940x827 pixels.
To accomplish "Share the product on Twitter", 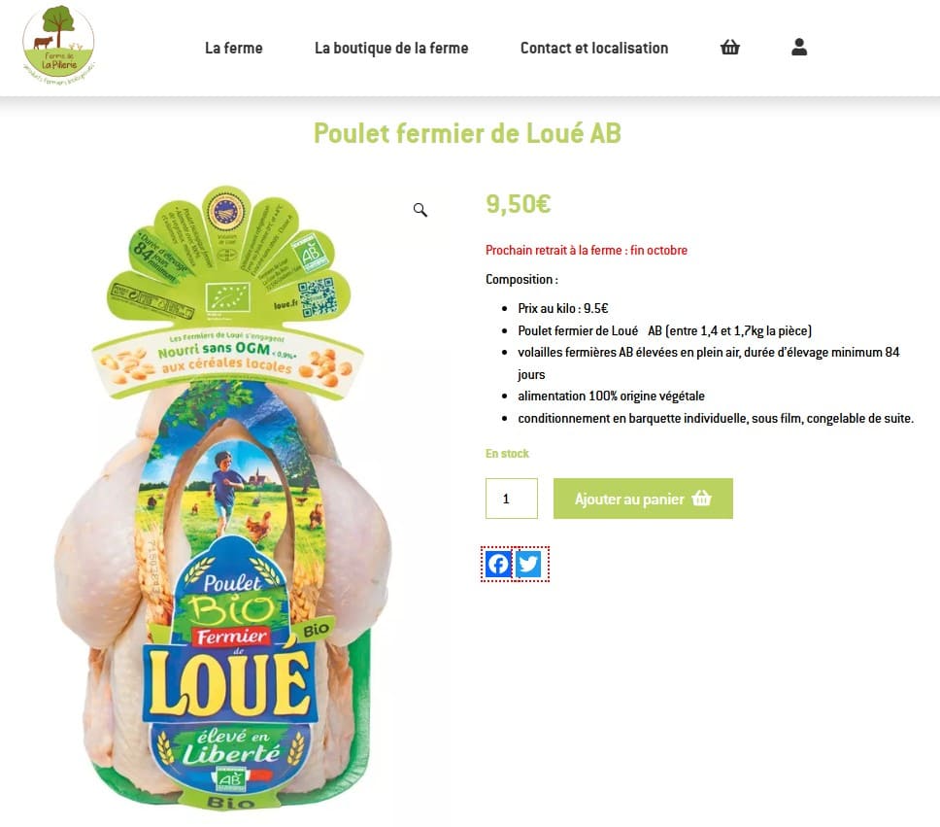I will pyautogui.click(x=528, y=565).
